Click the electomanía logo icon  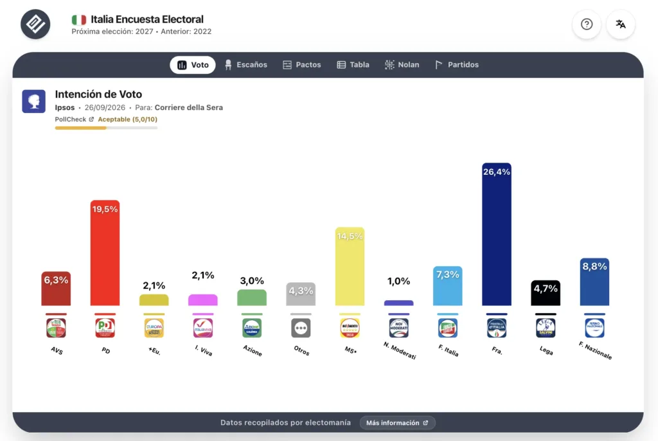(x=35, y=24)
